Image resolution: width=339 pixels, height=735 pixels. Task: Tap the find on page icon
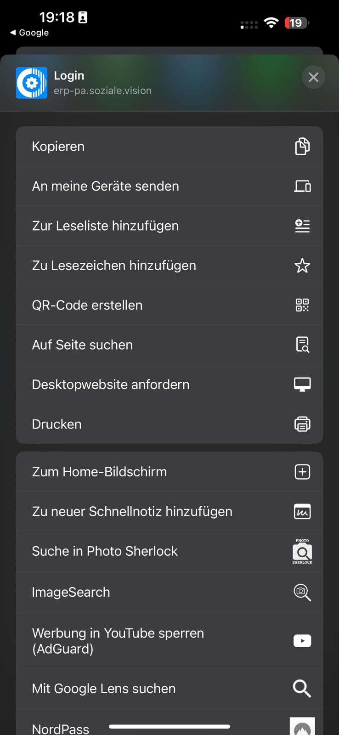point(302,345)
